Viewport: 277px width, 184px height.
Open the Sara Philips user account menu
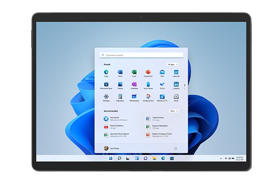coord(111,148)
